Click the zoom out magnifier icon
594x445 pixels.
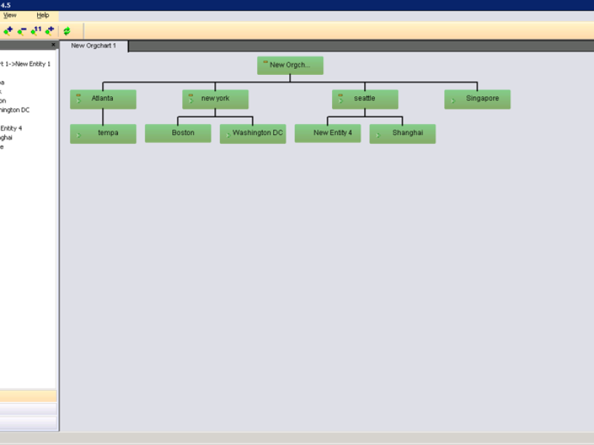click(22, 31)
